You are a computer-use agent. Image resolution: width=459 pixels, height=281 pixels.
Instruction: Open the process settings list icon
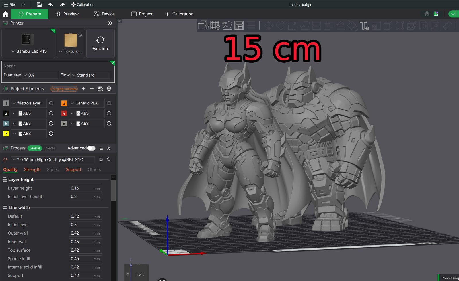101,148
